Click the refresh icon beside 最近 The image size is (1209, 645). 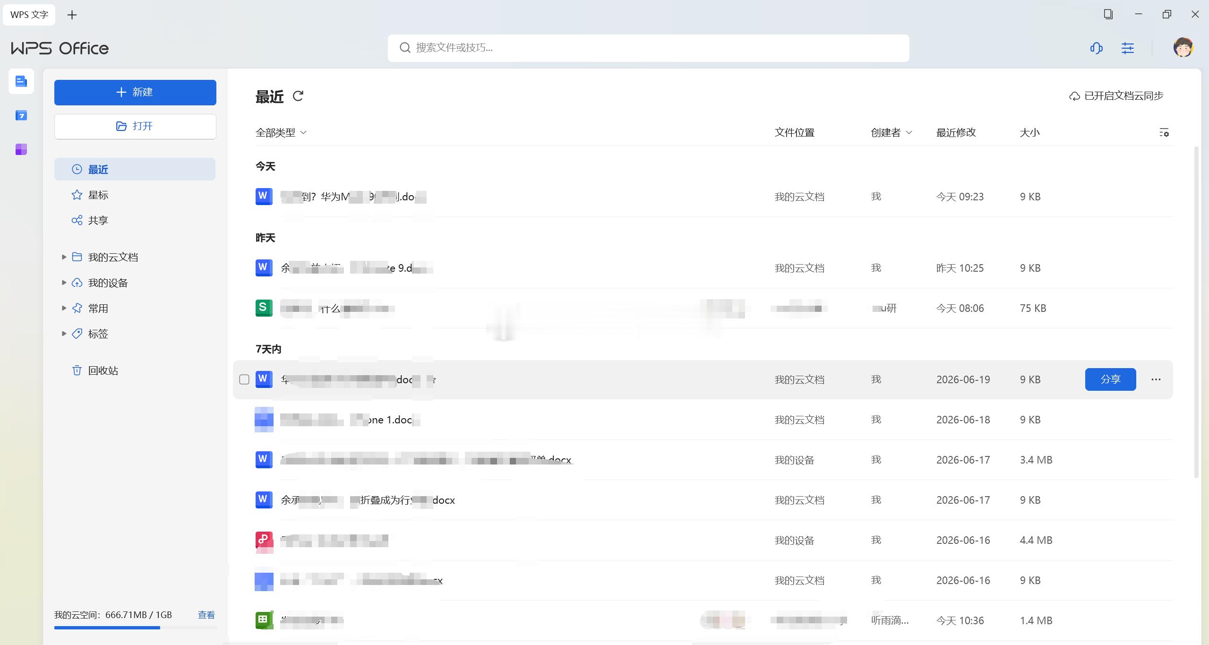[298, 96]
